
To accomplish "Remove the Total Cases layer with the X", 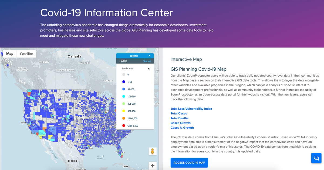I will tap(148, 69).
